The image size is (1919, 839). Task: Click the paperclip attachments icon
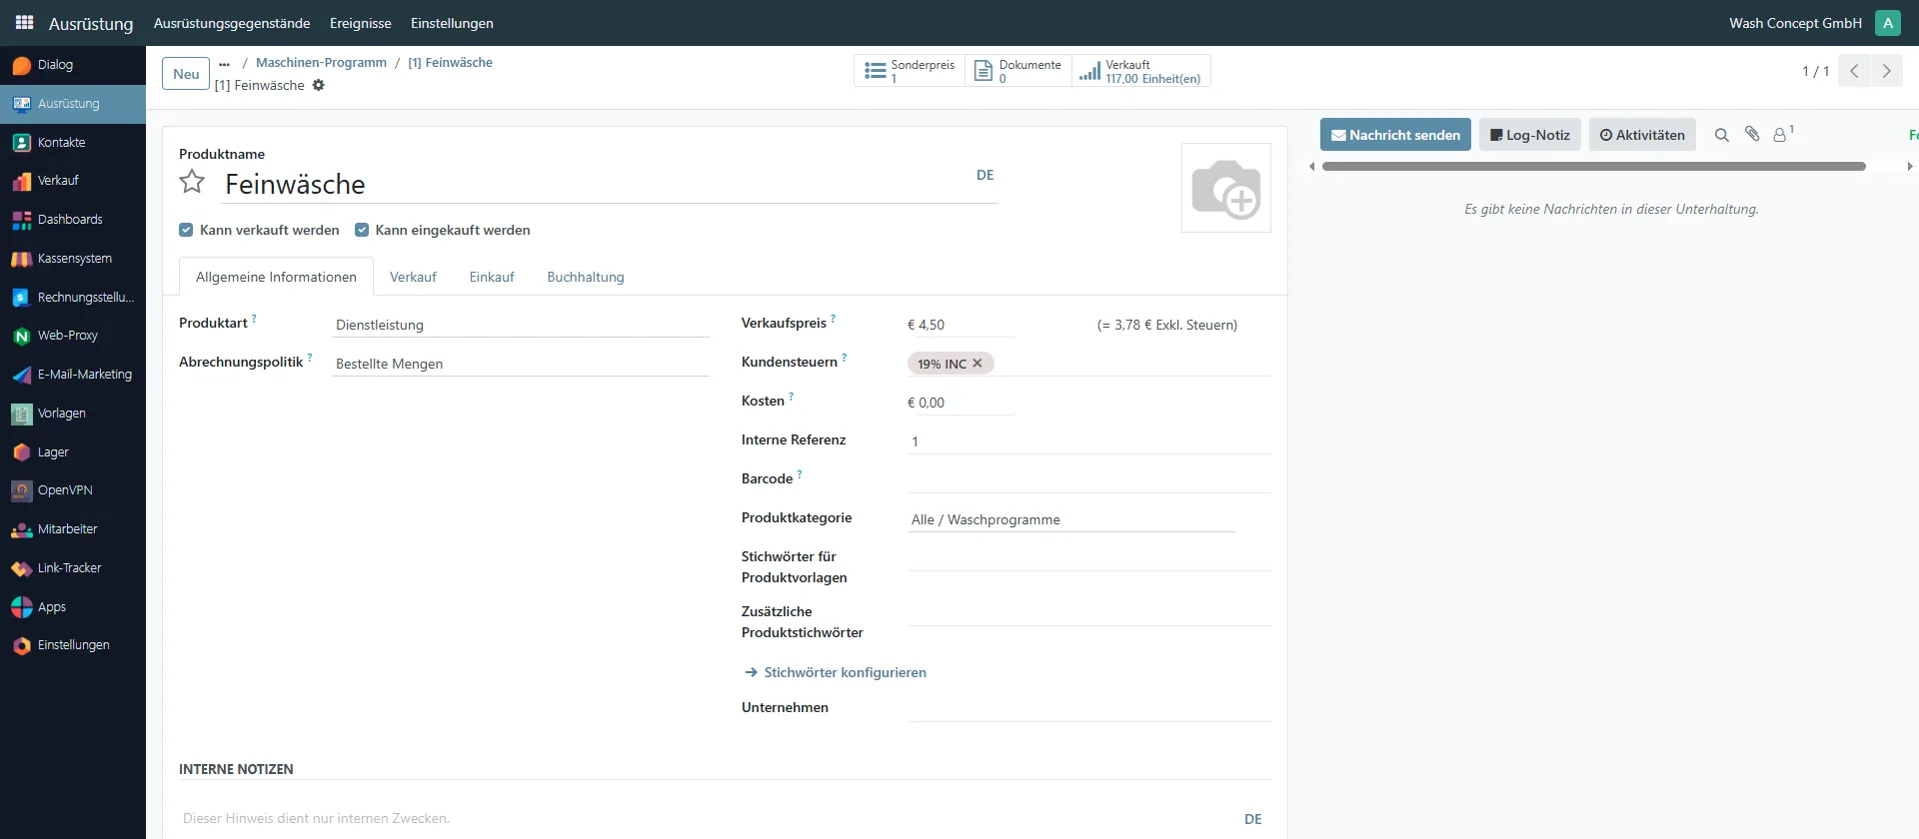click(1752, 134)
